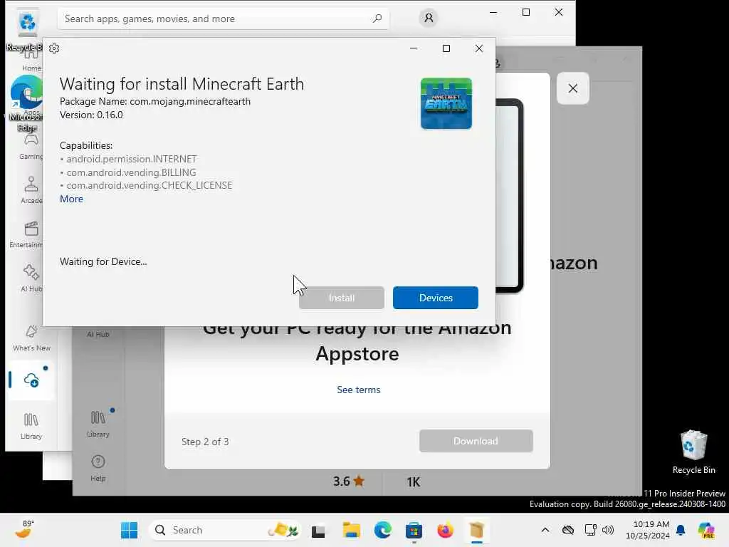The height and width of the screenshot is (547, 729).
Task: Open network status tray icon
Action: click(x=590, y=530)
